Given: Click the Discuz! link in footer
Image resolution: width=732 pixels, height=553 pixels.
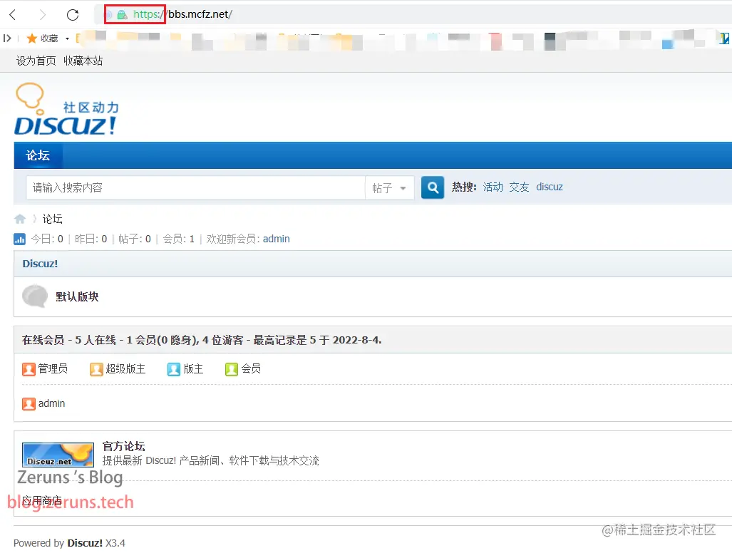Looking at the screenshot, I should tap(85, 543).
